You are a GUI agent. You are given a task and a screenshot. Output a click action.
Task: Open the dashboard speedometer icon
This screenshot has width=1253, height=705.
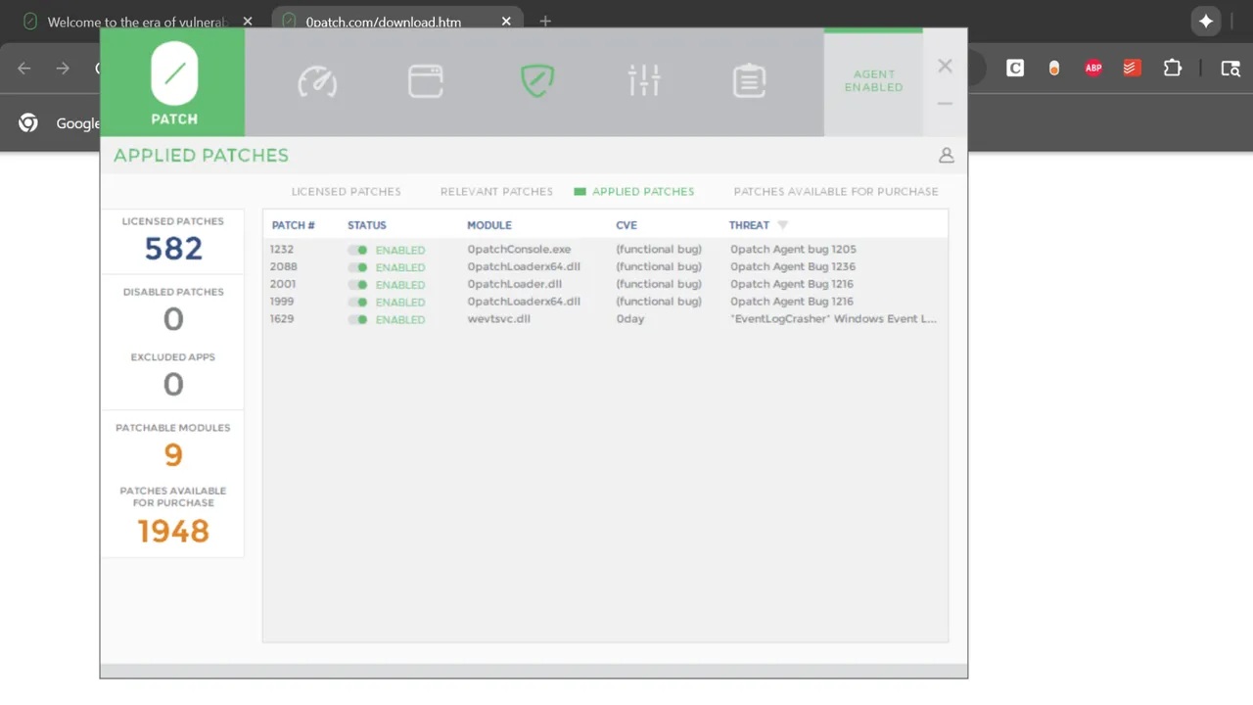coord(317,81)
